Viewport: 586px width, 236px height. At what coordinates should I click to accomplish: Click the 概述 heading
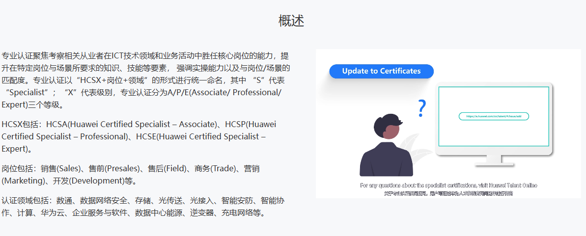[291, 21]
